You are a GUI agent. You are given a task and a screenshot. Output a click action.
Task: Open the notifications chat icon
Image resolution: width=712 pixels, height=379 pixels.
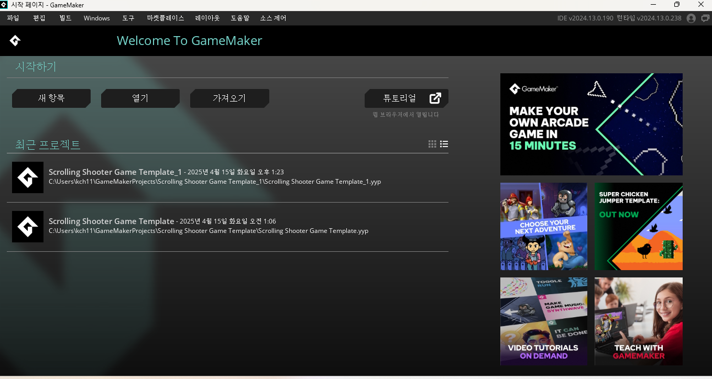[705, 18]
